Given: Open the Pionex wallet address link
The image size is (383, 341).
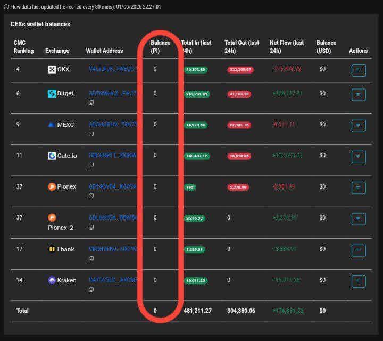Looking at the screenshot, I should pyautogui.click(x=113, y=186).
